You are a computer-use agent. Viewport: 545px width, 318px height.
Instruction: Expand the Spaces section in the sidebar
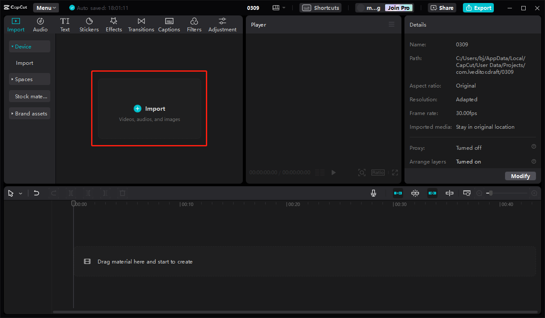pyautogui.click(x=29, y=79)
